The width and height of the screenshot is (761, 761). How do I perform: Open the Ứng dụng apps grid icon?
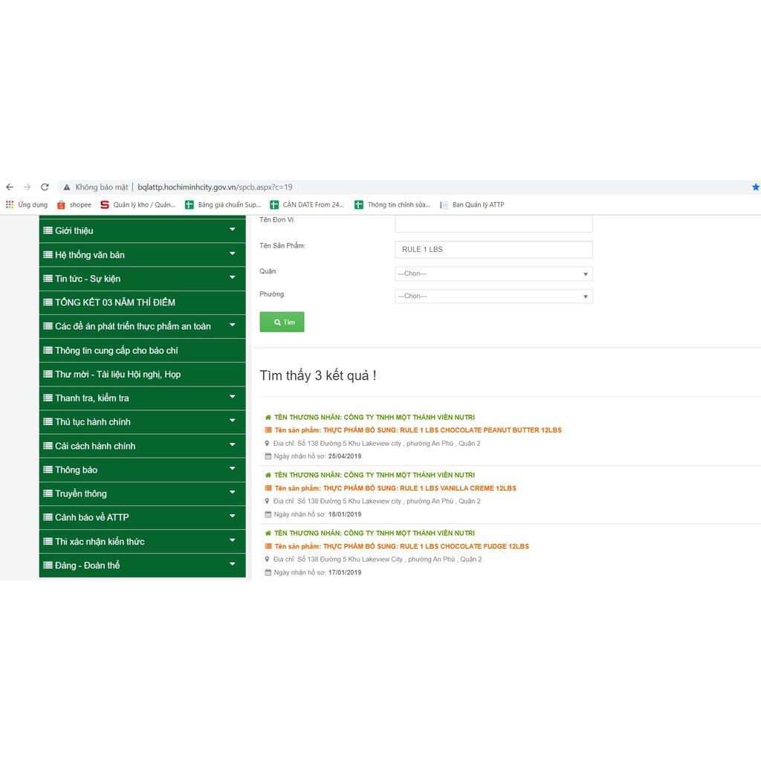coord(9,205)
